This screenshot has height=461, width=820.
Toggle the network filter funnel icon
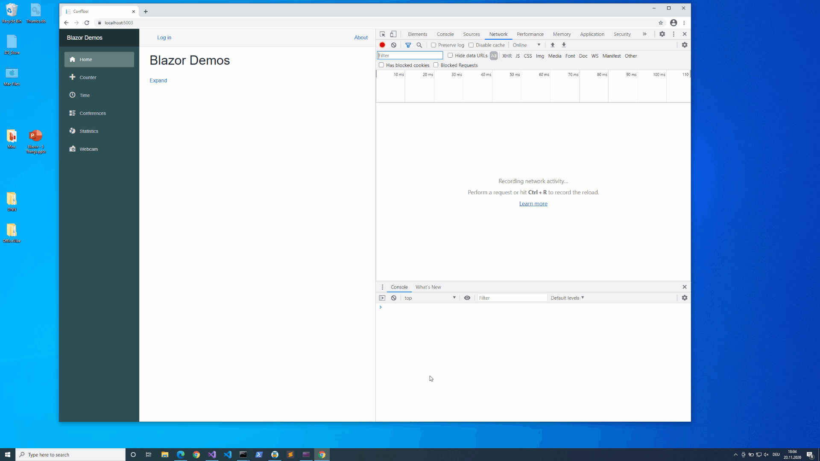pos(408,45)
